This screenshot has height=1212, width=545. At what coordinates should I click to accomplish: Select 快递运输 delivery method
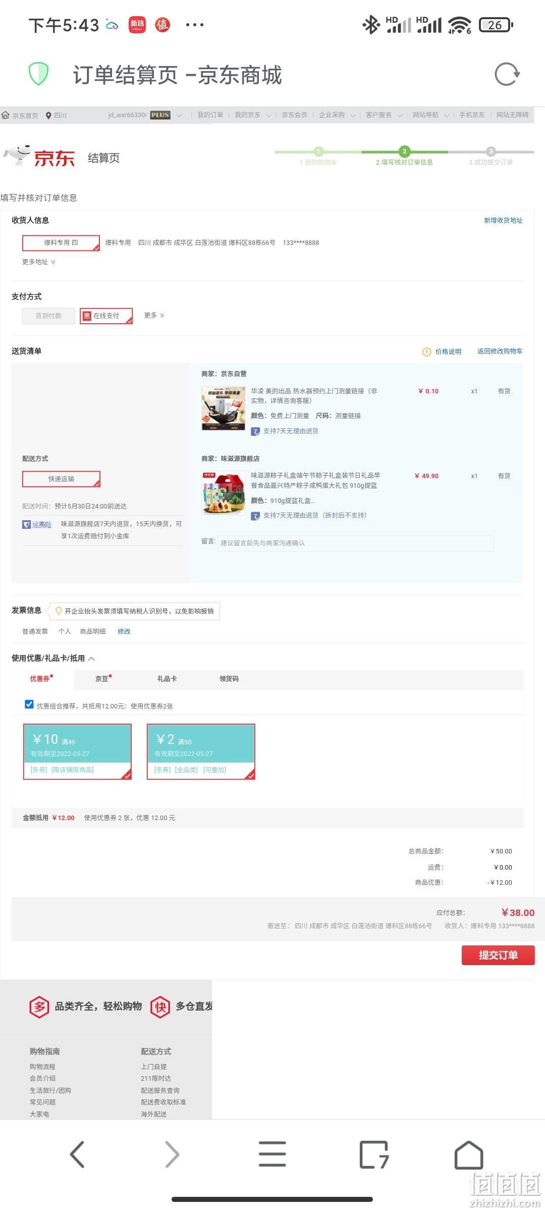(x=61, y=479)
